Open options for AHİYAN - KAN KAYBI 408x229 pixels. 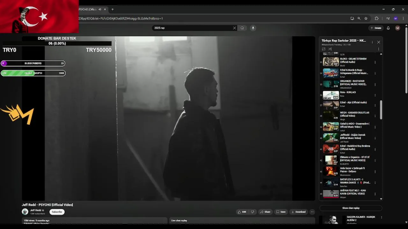(375, 194)
